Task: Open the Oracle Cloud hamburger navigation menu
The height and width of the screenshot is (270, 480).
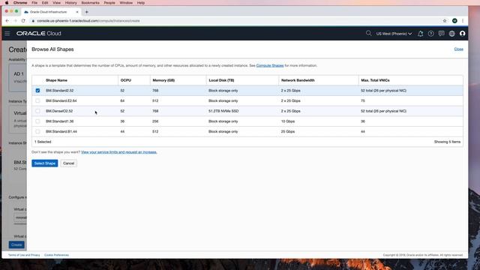Action: point(7,33)
